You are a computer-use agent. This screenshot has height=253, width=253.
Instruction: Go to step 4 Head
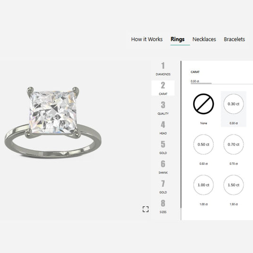(x=163, y=128)
